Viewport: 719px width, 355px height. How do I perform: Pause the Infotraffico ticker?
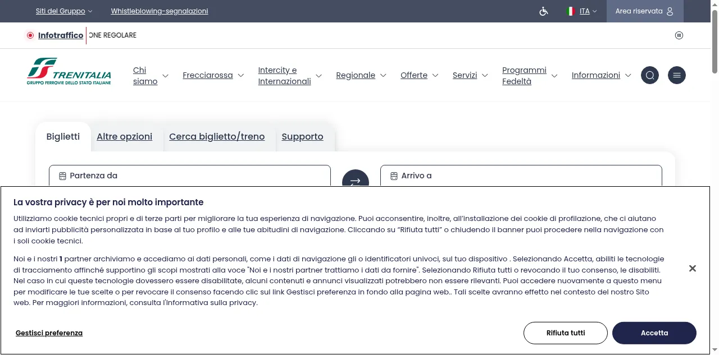tap(679, 35)
